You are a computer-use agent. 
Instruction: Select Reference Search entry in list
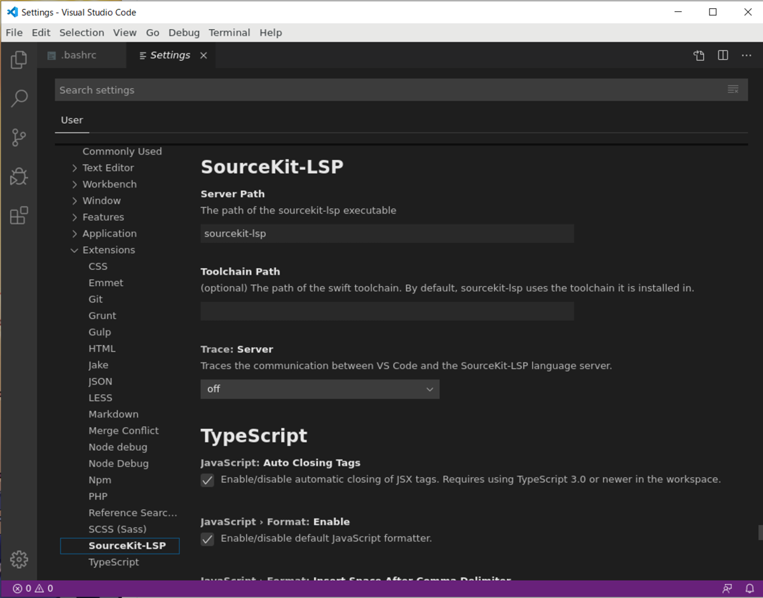(132, 513)
